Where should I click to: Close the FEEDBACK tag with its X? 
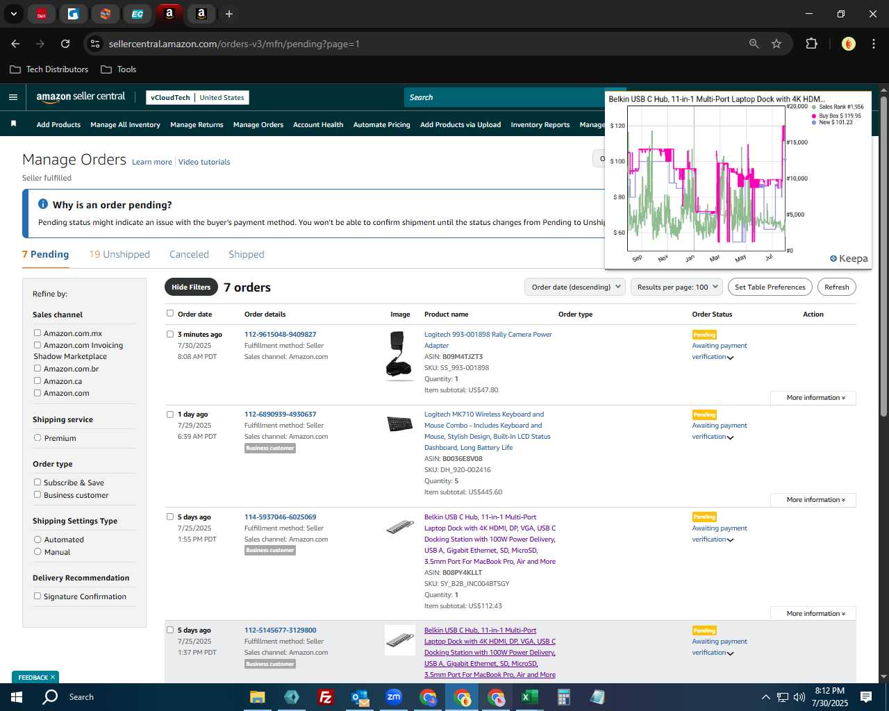pos(52,677)
